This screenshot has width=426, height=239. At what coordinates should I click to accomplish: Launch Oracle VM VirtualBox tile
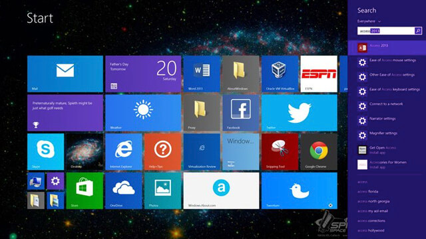point(280,74)
